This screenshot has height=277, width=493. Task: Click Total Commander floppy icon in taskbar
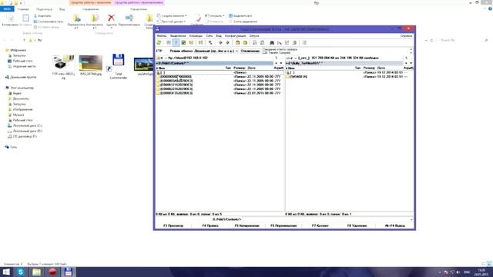point(69,272)
